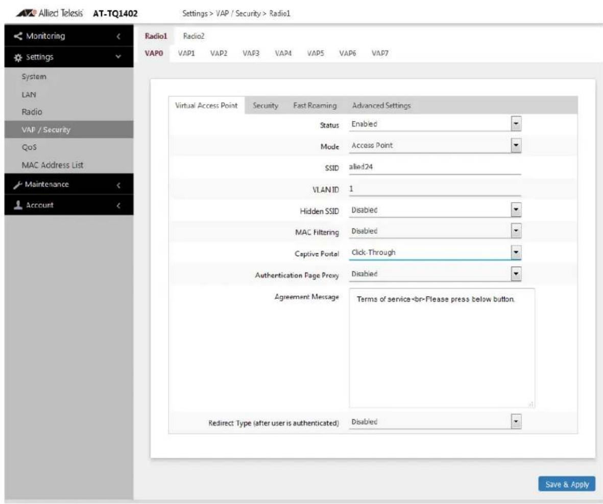Viewport: 603px width, 504px height.
Task: Click the Agreement Message text area
Action: tap(442, 348)
